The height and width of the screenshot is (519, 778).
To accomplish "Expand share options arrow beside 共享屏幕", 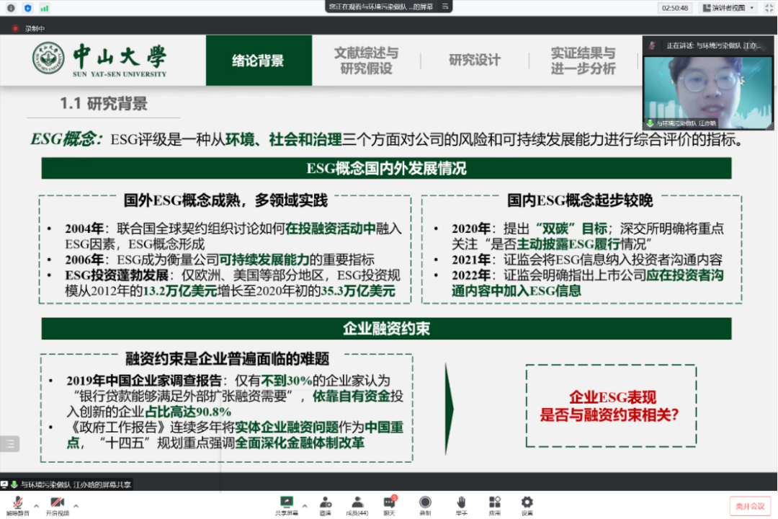I will pyautogui.click(x=305, y=505).
